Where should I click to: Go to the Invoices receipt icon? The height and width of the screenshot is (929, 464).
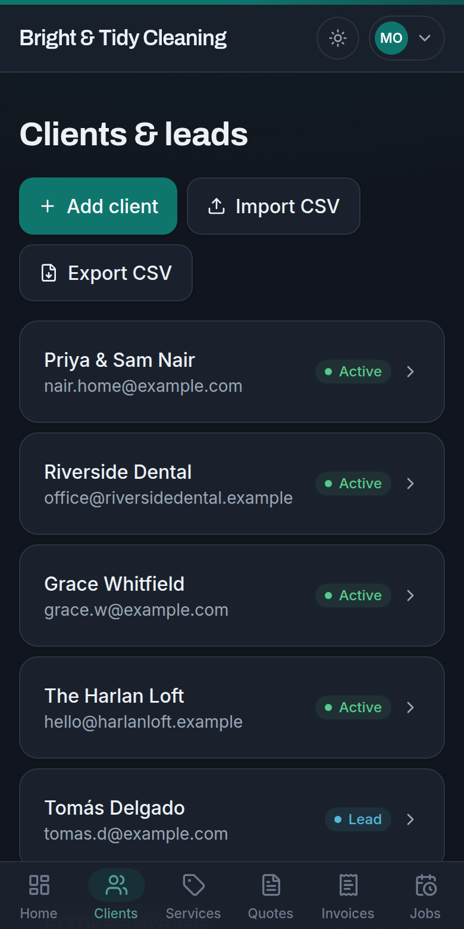click(x=348, y=886)
